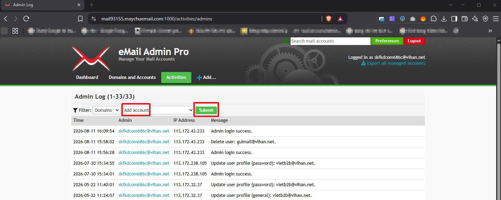The width and height of the screenshot is (501, 200).
Task: Select the Admin Log browser tab
Action: tap(42, 5)
